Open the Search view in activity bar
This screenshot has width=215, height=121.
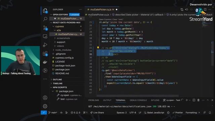(45, 19)
